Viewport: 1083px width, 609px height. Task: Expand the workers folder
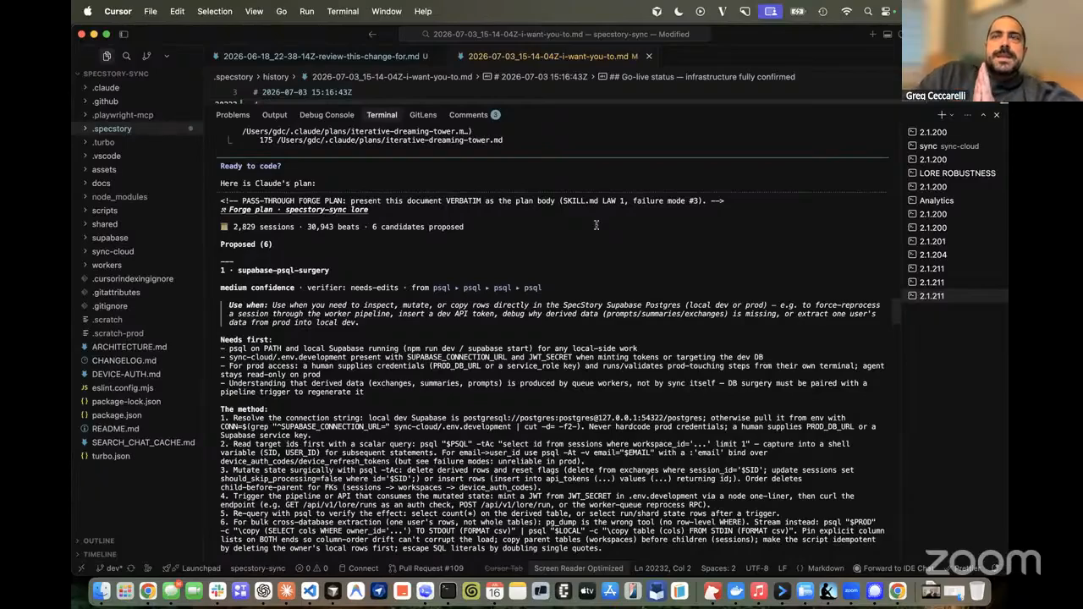point(135,265)
